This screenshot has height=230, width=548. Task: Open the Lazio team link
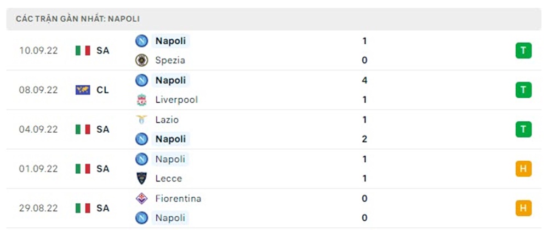pyautogui.click(x=167, y=119)
